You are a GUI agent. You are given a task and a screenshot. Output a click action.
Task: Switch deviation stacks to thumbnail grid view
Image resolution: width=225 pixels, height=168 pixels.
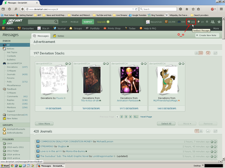pyautogui.click(x=201, y=53)
